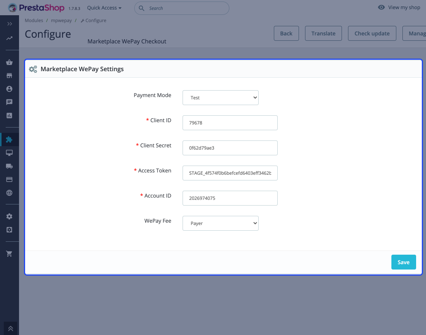Go to Modules breadcrumb

(34, 21)
